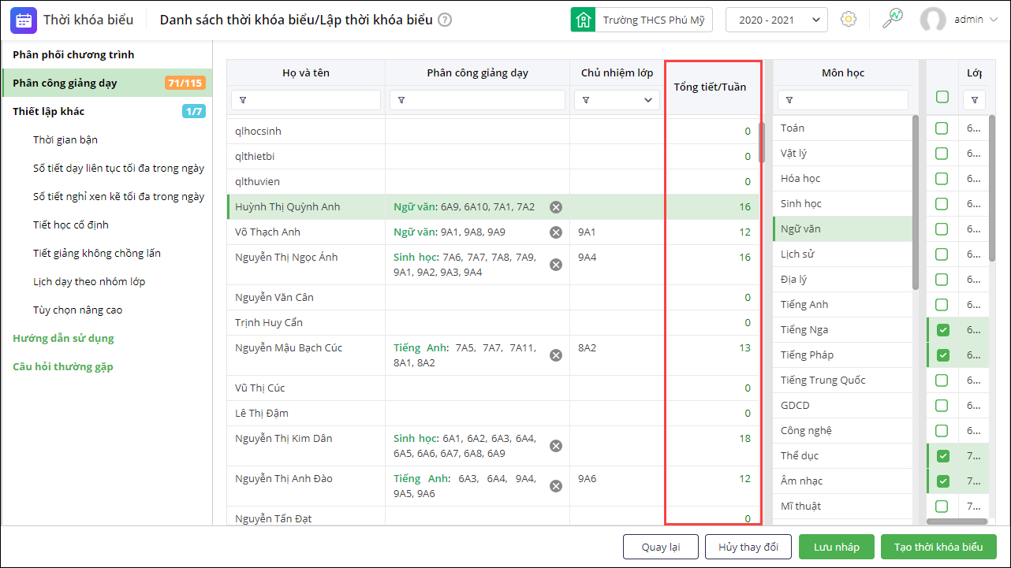Image resolution: width=1011 pixels, height=568 pixels.
Task: Click the help question mark icon
Action: tap(445, 20)
